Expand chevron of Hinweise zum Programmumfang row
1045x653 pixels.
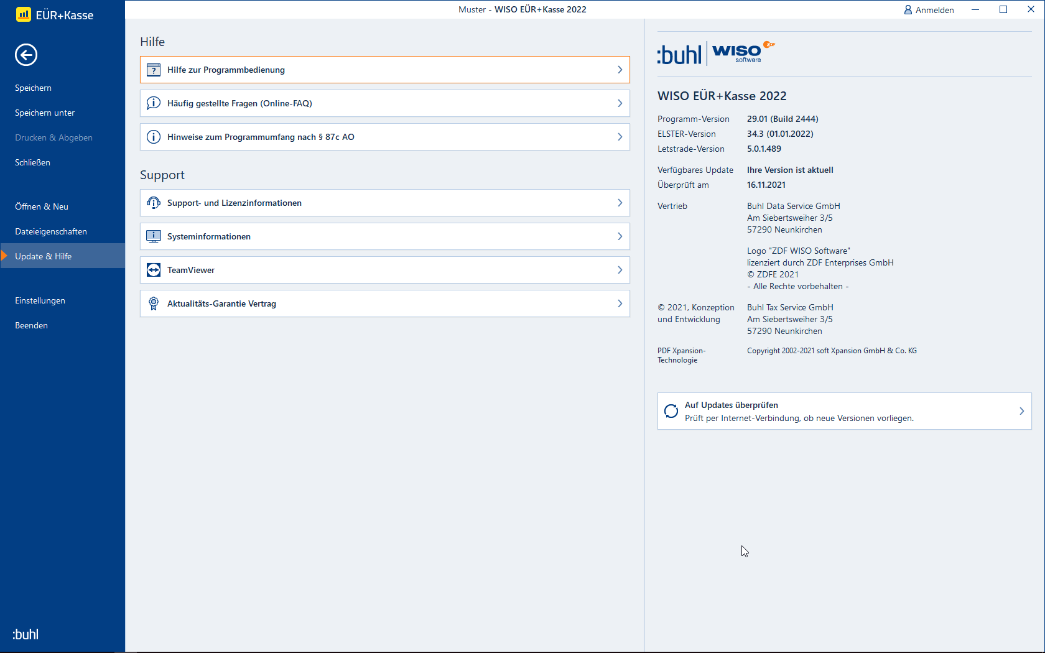[620, 137]
